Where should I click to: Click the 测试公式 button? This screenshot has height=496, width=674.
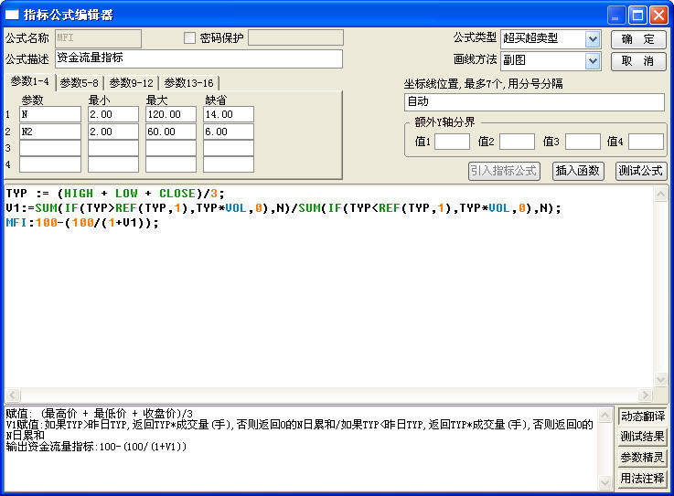click(640, 171)
